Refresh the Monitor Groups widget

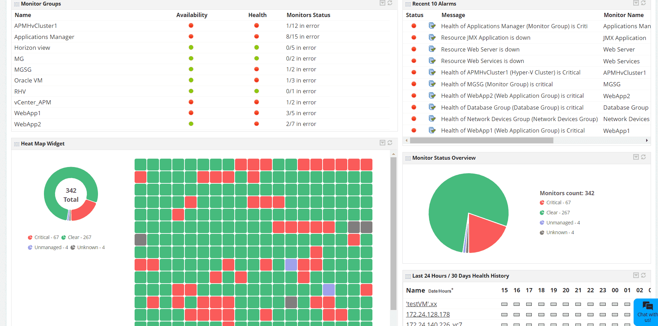(x=390, y=3)
